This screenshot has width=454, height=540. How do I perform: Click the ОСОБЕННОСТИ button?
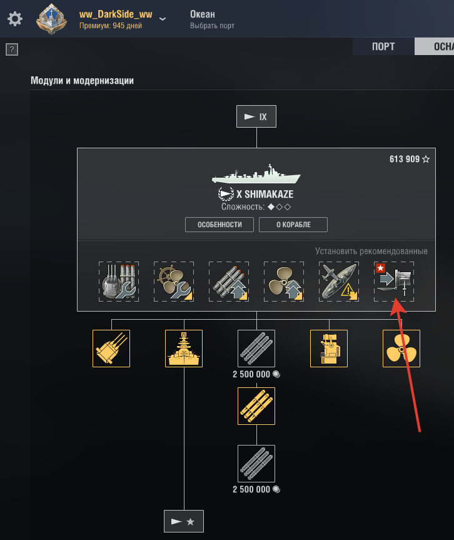pyautogui.click(x=219, y=225)
